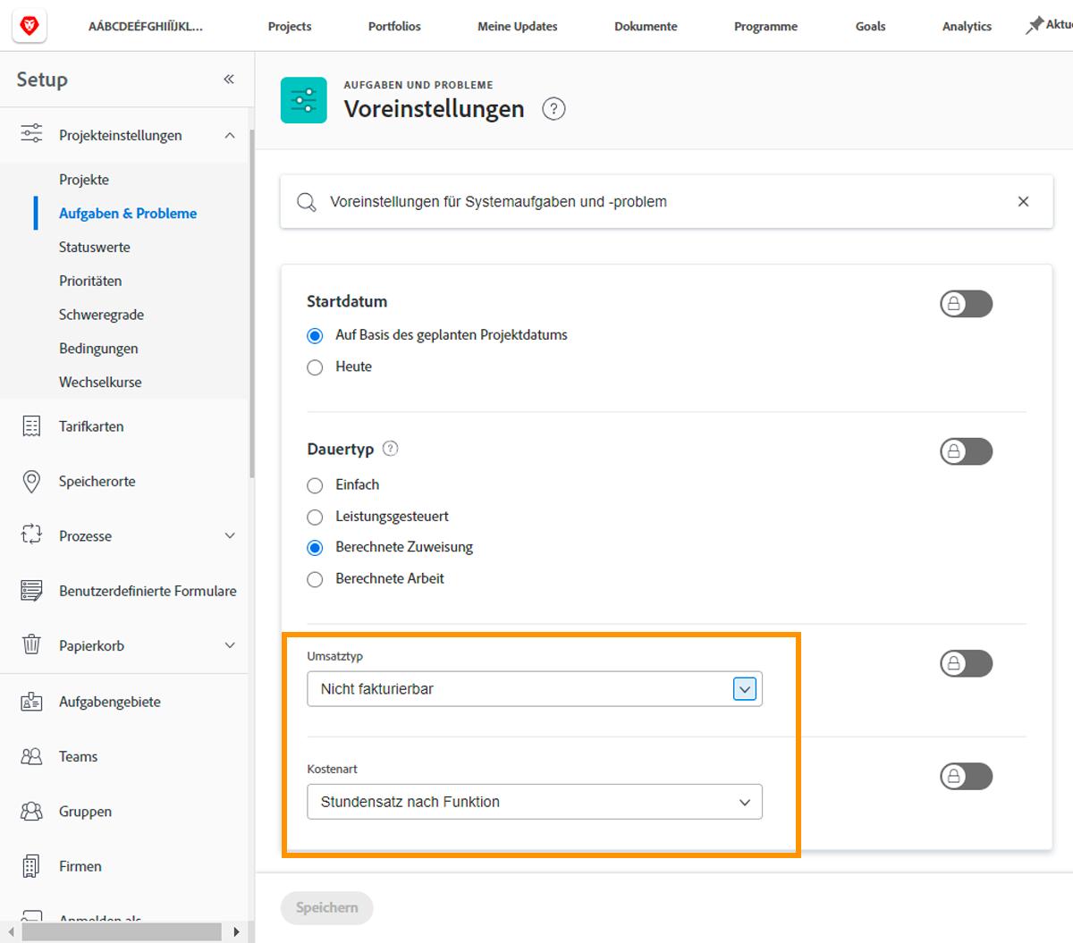1073x943 pixels.
Task: Click the Teams people icon
Action: pyautogui.click(x=31, y=756)
